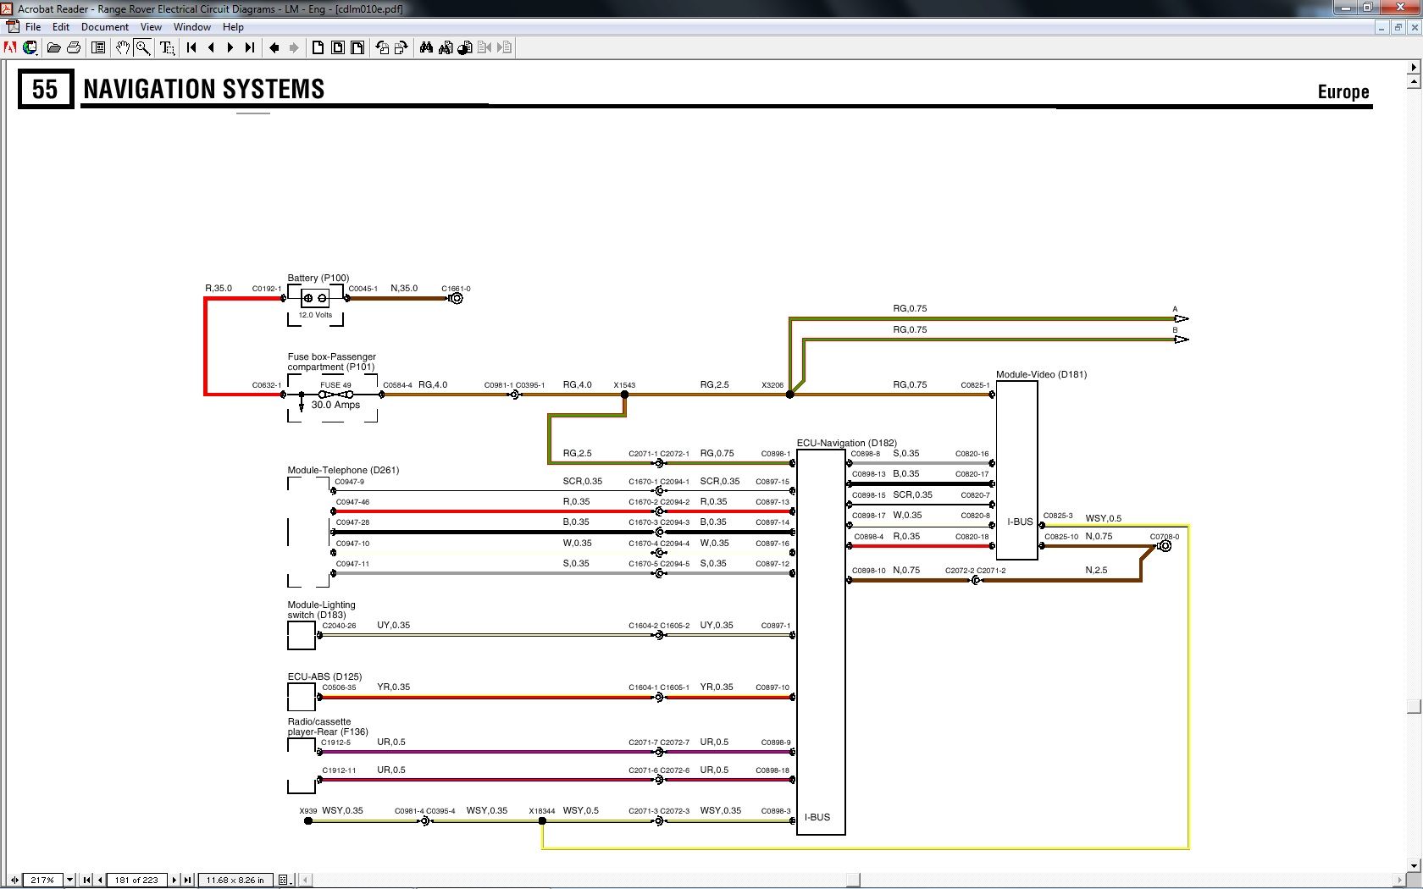The width and height of the screenshot is (1423, 889).
Task: Click the Find binoculars icon
Action: tap(427, 47)
